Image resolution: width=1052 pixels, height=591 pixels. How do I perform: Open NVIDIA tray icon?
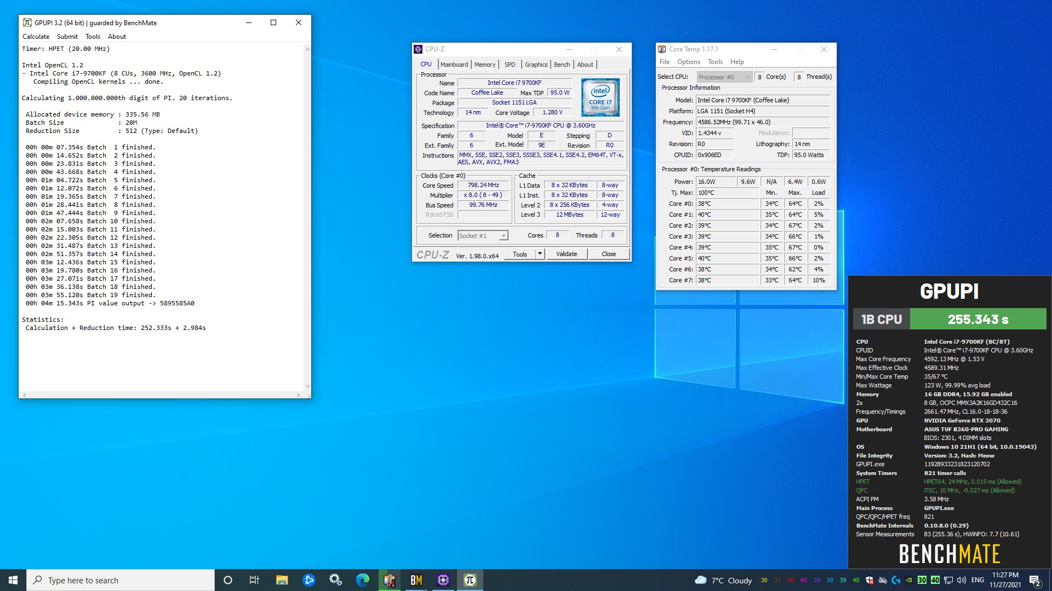(x=909, y=581)
